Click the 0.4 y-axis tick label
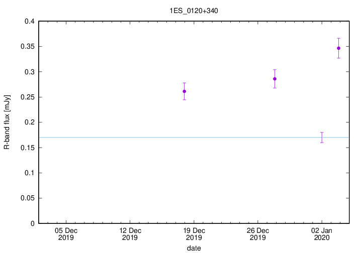The width and height of the screenshot is (362, 253). tap(29, 22)
